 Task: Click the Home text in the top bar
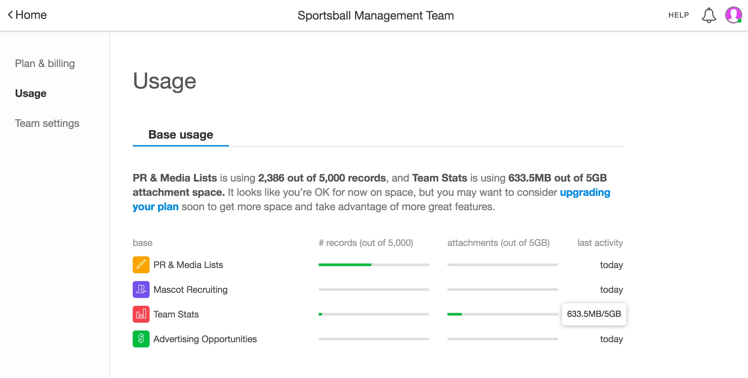click(31, 15)
